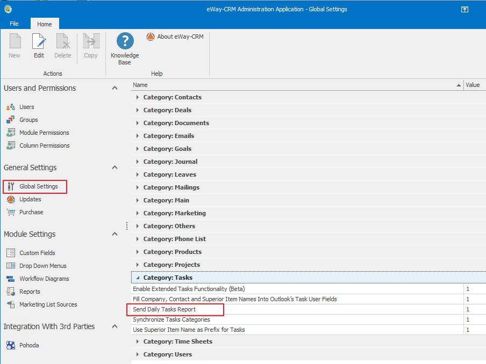
Task: Expand Category: Deals group
Action: point(137,110)
